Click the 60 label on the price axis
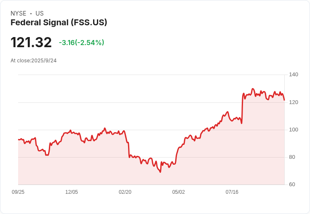Screen dimensions: 310x214 coord(292,185)
